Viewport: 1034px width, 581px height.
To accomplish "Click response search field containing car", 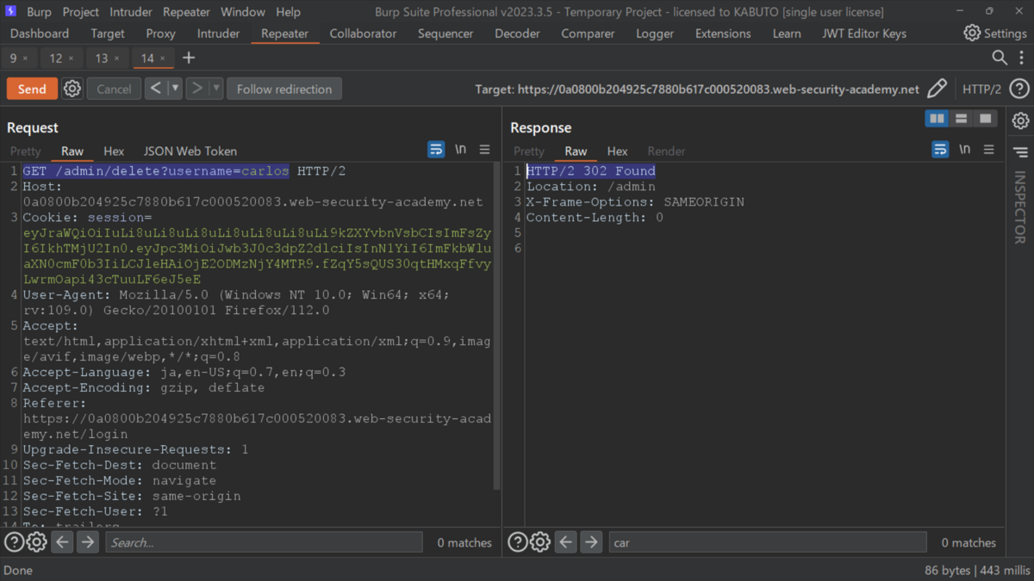I will [x=768, y=542].
